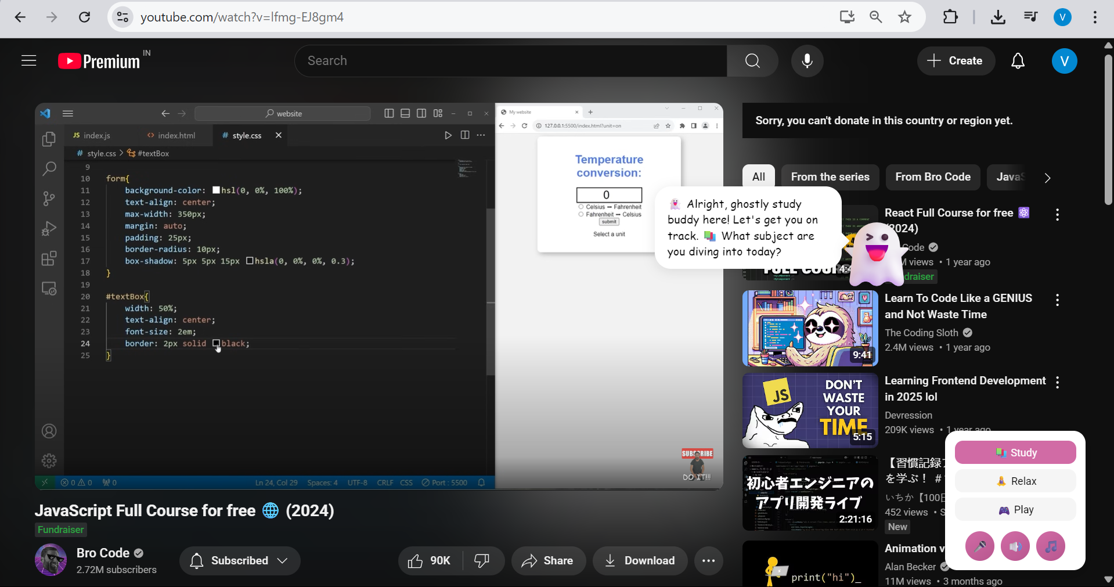
Task: Start voice search with the microphone
Action: [807, 61]
